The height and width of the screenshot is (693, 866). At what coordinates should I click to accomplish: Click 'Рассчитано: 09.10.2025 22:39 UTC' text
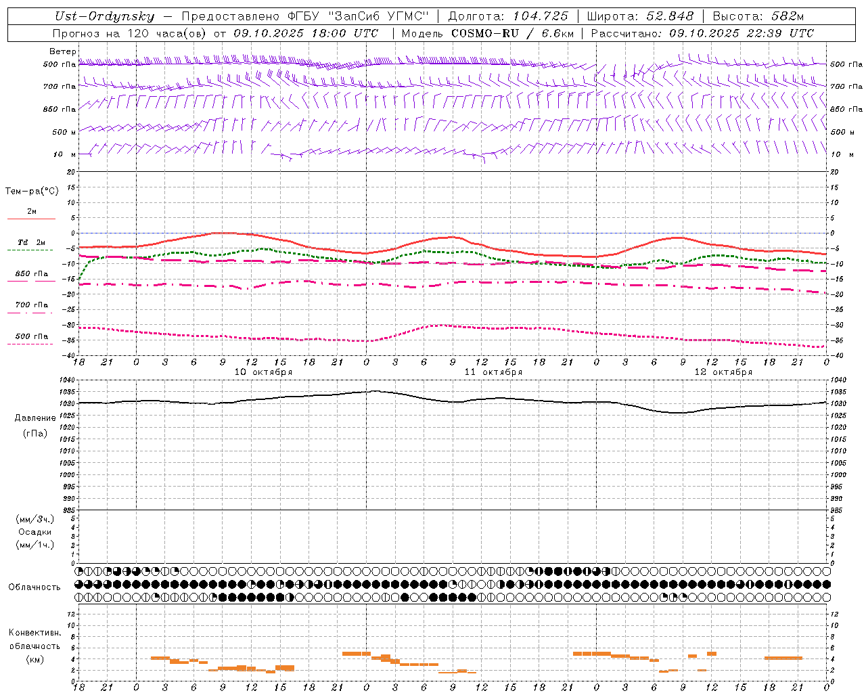[x=702, y=33]
